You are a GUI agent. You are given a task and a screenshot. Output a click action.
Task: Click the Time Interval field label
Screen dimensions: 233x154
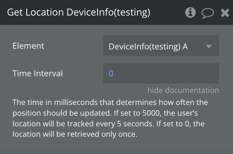[38, 73]
